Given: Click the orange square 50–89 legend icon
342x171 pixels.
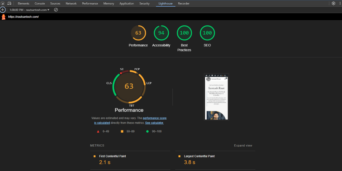Looking at the screenshot, I should 122,131.
